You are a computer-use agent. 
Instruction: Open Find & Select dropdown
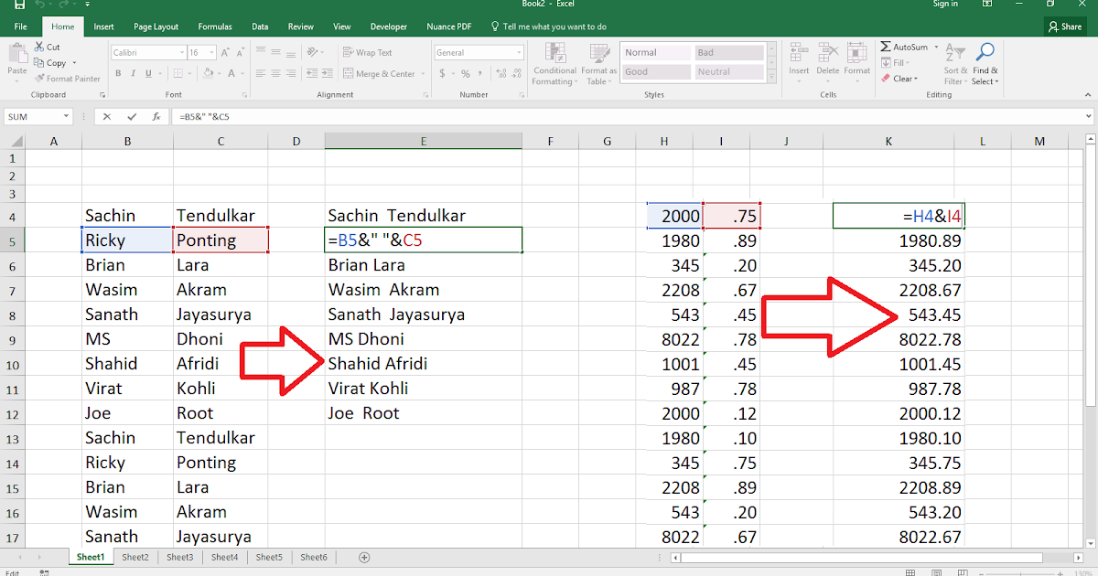pyautogui.click(x=985, y=64)
